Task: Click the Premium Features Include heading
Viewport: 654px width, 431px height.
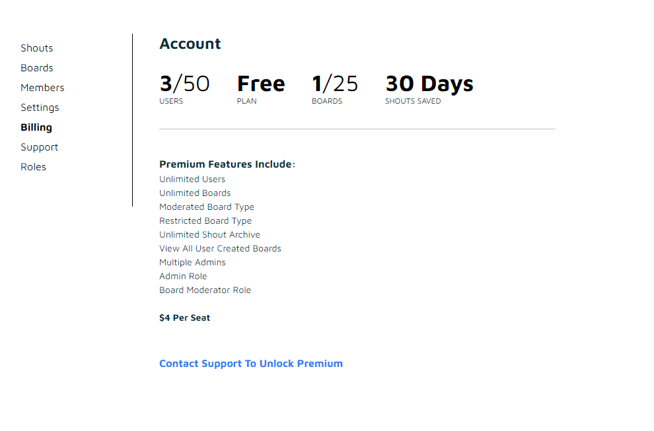Action: (227, 164)
